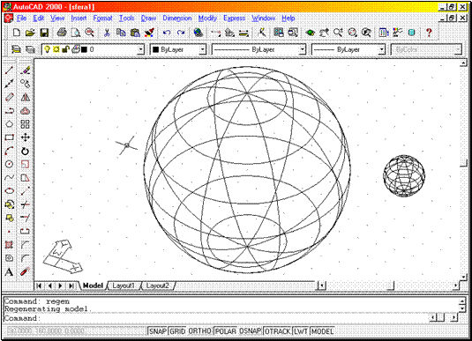Toggle GRID display in status bar

177,331
